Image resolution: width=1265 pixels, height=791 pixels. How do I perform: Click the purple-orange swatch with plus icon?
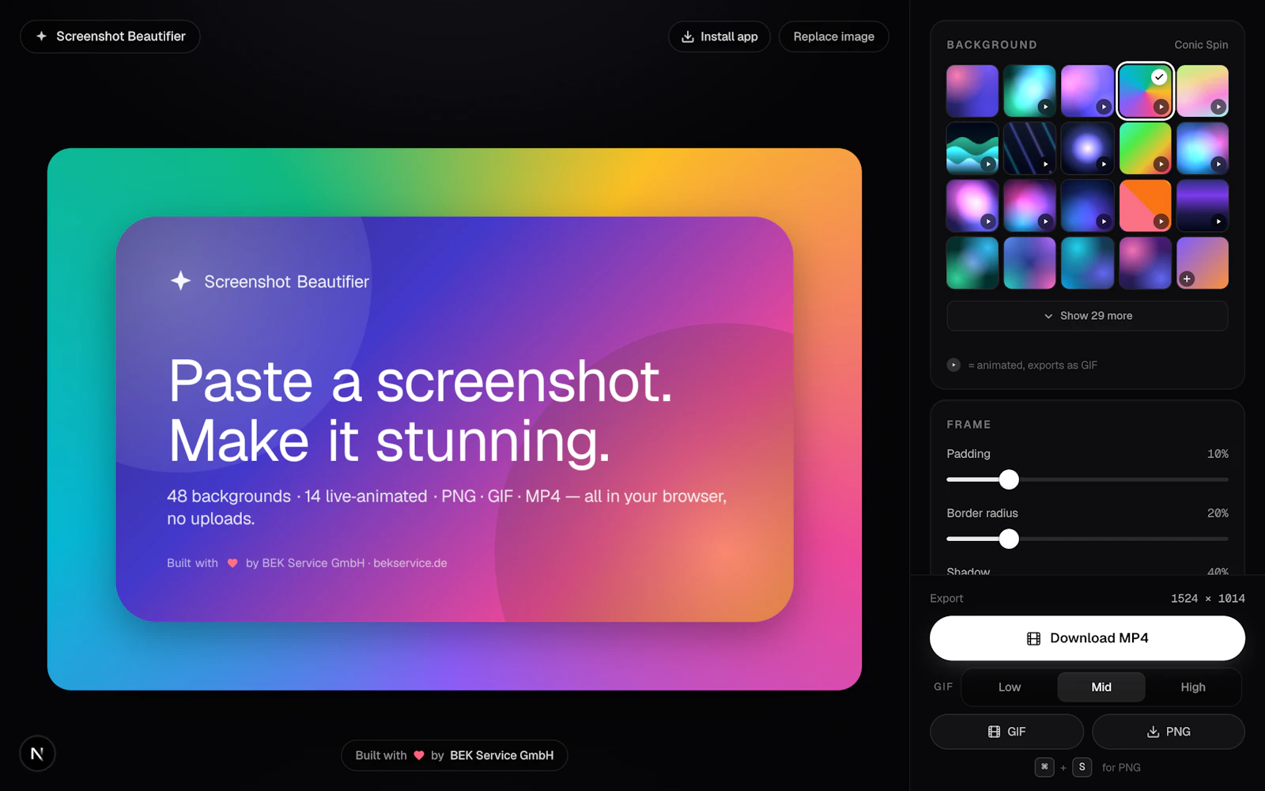point(1203,263)
